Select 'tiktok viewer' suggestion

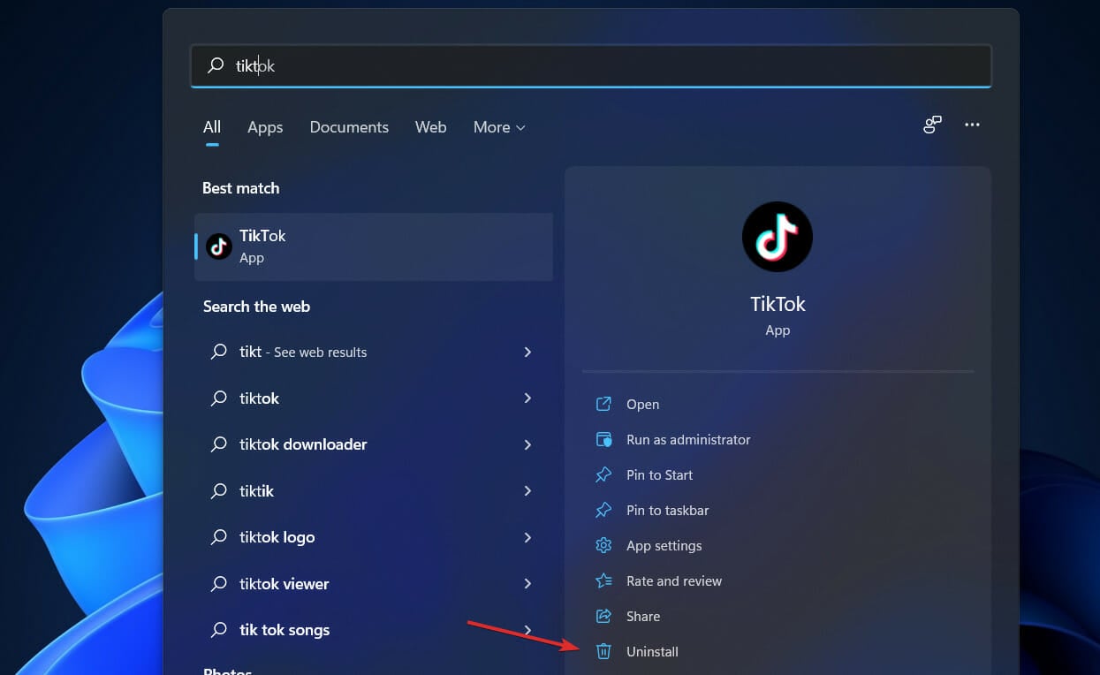click(374, 584)
